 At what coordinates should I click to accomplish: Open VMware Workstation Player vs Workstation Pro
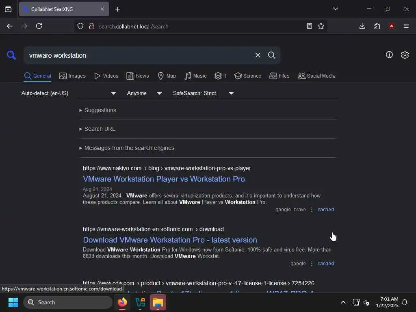[x=164, y=179]
